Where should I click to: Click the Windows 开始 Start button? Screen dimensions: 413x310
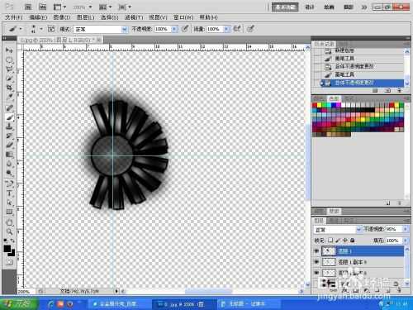pyautogui.click(x=18, y=304)
